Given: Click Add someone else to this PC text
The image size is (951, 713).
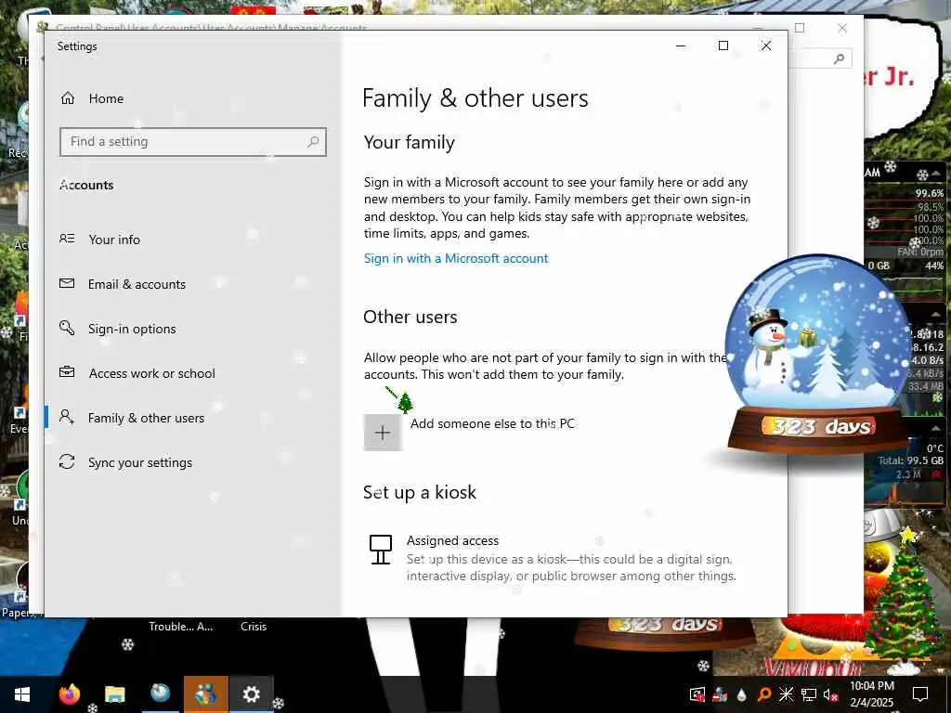Looking at the screenshot, I should click(x=492, y=423).
